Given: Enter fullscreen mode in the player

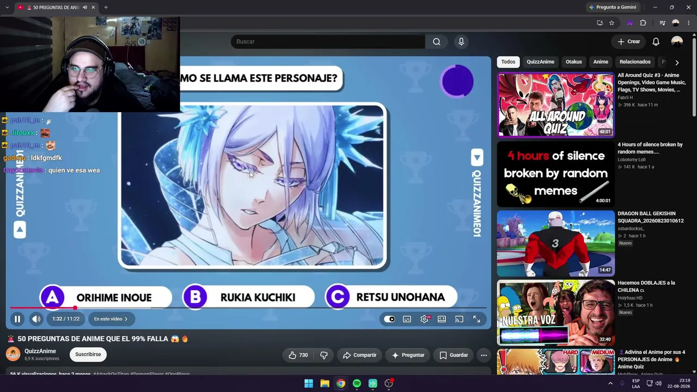Looking at the screenshot, I should click(476, 319).
